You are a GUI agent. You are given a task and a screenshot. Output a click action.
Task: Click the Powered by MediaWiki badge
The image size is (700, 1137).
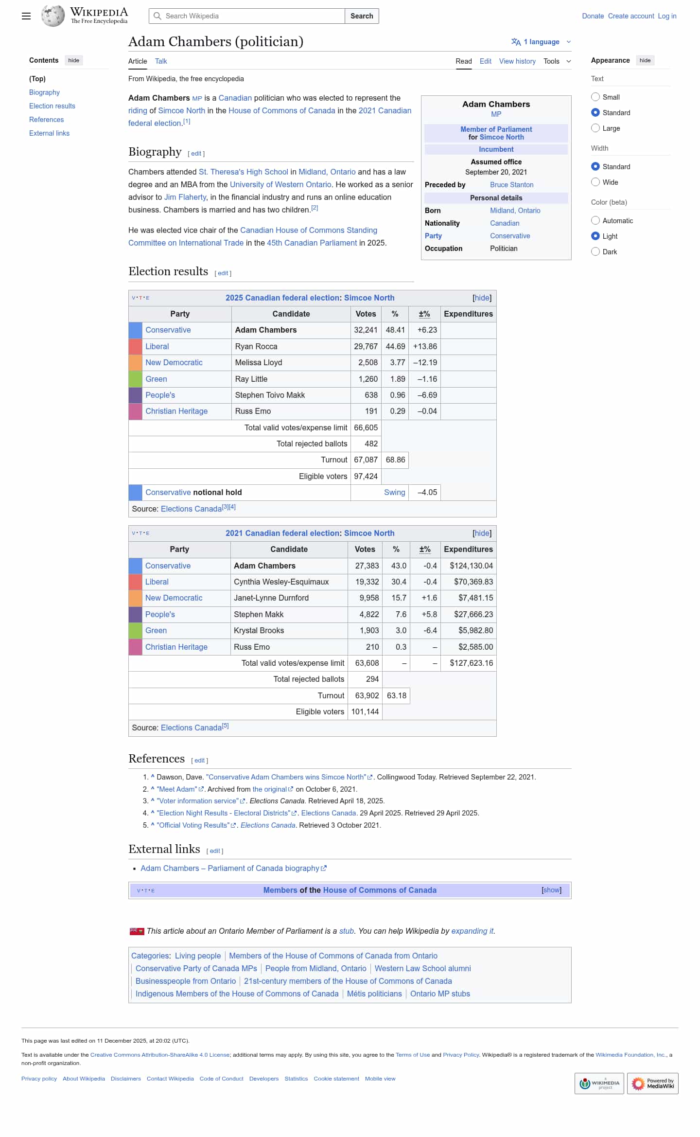[652, 1083]
